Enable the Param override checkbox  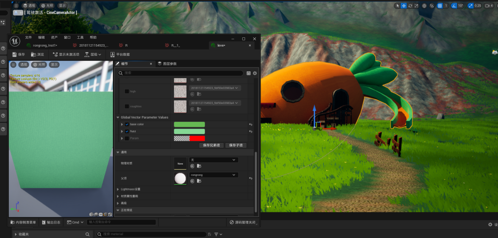pyautogui.click(x=127, y=138)
